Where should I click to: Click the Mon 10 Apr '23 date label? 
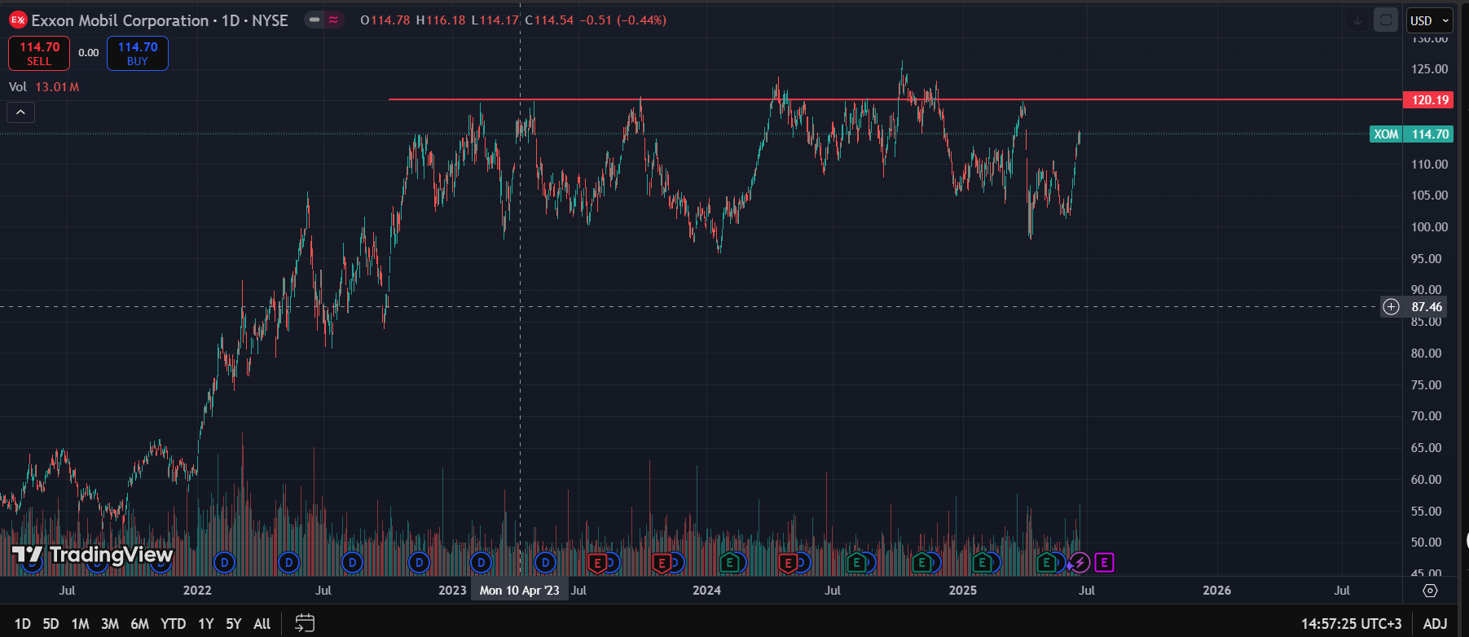pyautogui.click(x=519, y=591)
